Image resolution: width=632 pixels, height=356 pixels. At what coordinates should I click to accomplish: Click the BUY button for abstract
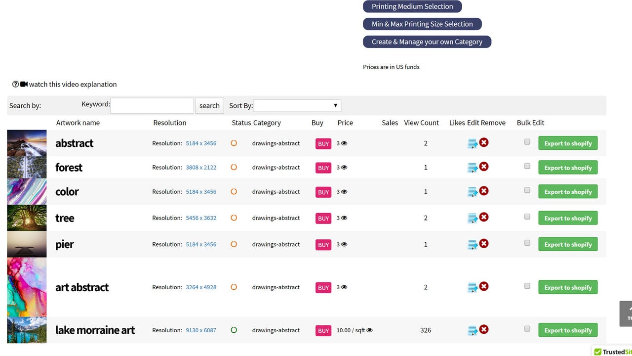click(323, 144)
